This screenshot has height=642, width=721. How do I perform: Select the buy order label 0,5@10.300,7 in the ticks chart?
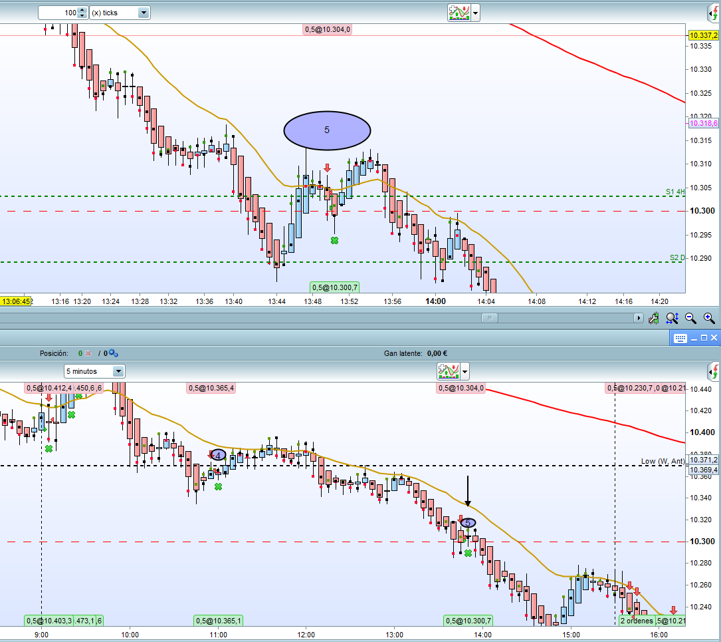click(335, 287)
